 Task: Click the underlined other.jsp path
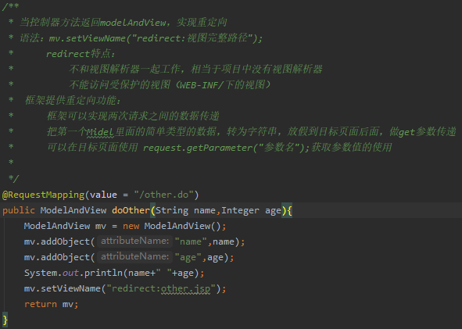coord(185,288)
